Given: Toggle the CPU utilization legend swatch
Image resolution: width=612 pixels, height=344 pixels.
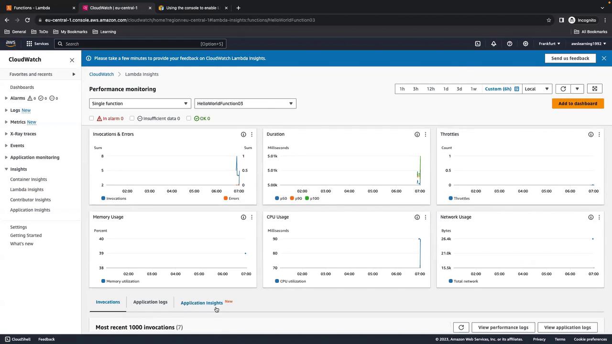Looking at the screenshot, I should tap(277, 281).
